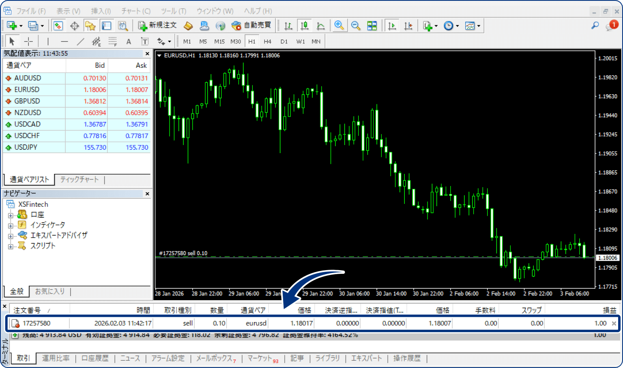Draw a horizontal line tool
The image size is (623, 368).
pyautogui.click(x=64, y=41)
